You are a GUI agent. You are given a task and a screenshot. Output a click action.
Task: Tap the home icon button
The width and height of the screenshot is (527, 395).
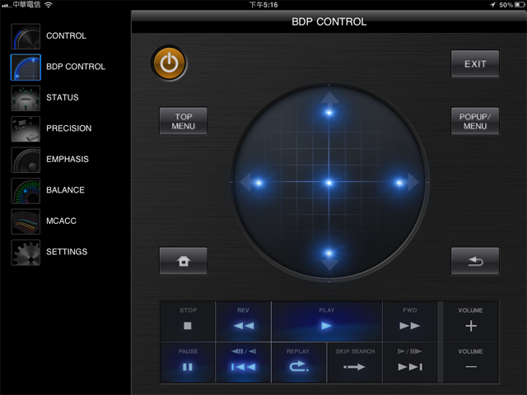click(183, 261)
